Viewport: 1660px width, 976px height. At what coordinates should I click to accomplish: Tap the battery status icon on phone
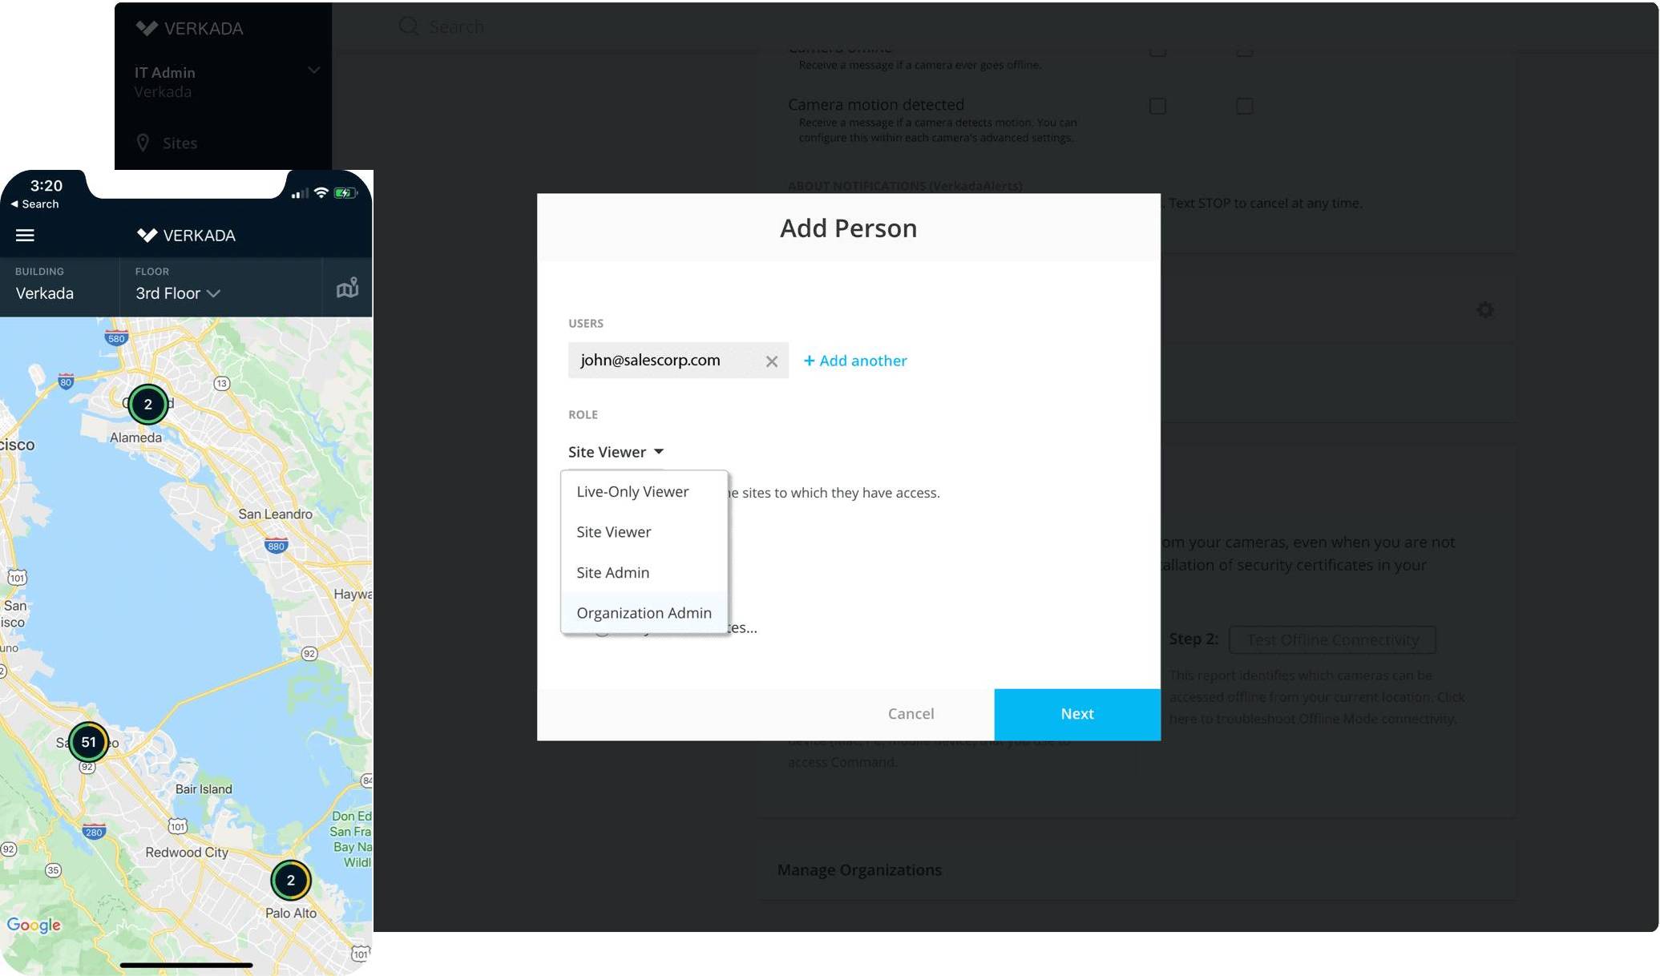[x=345, y=192]
